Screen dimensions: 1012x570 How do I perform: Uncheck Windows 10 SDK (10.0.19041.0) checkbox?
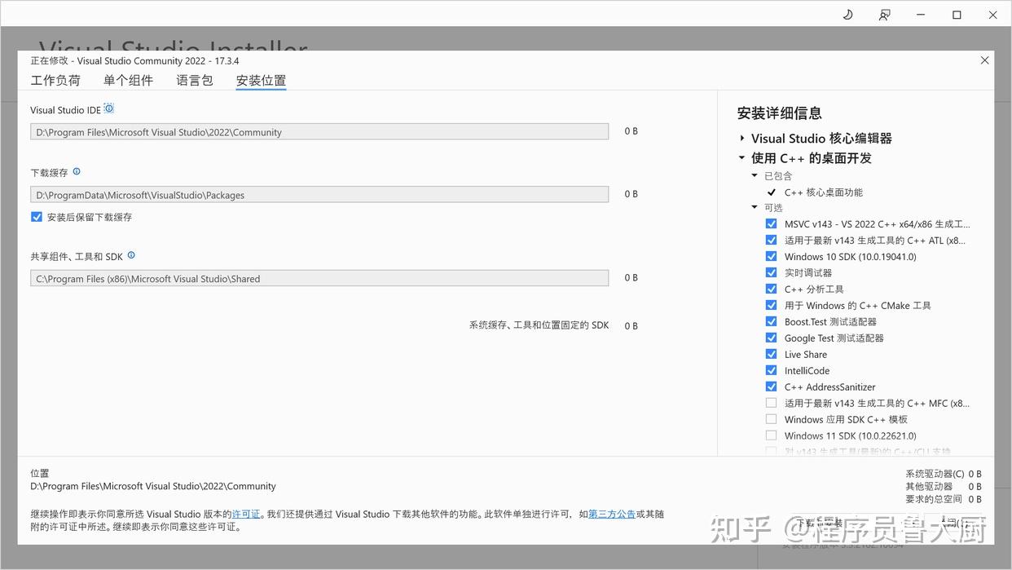[771, 256]
